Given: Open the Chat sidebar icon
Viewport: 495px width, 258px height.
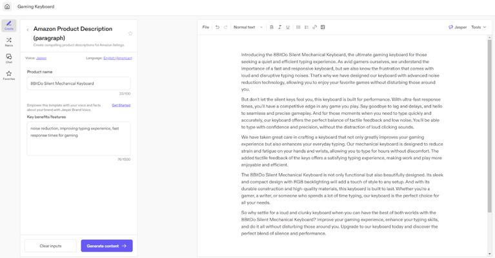Looking at the screenshot, I should point(9,58).
